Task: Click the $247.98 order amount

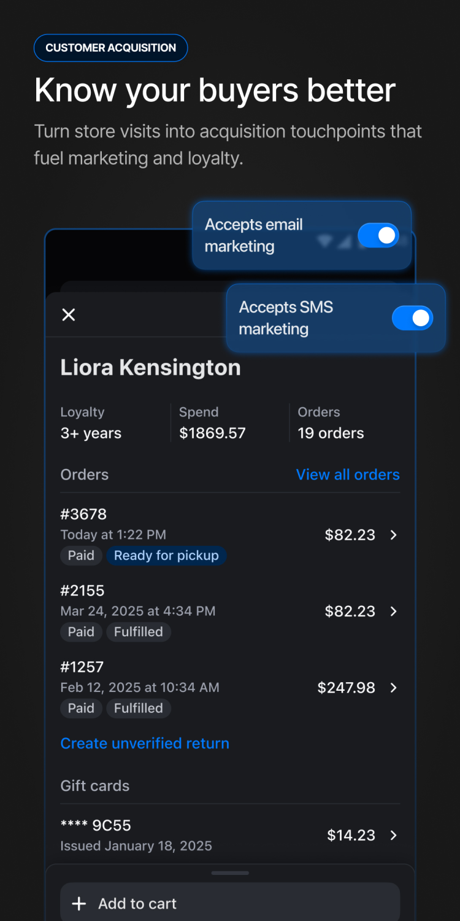Action: (x=346, y=688)
